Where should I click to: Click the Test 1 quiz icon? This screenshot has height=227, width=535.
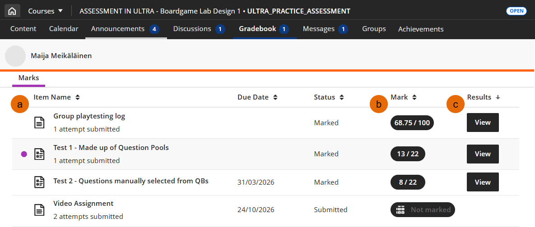point(40,154)
